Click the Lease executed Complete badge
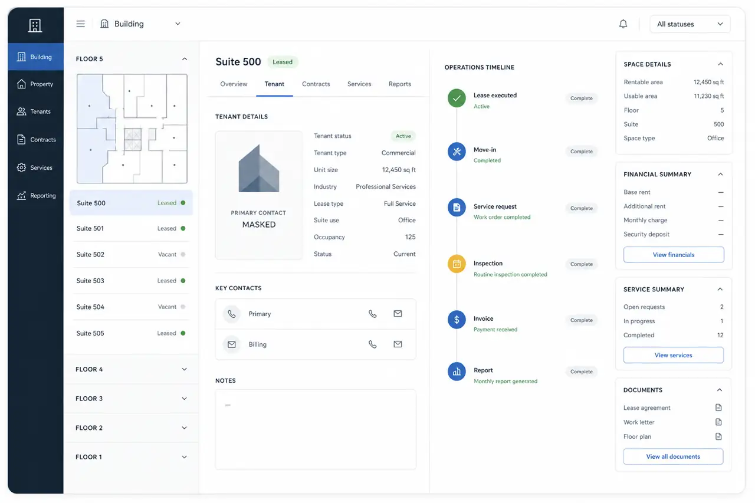The width and height of the screenshot is (755, 503). pos(582,98)
